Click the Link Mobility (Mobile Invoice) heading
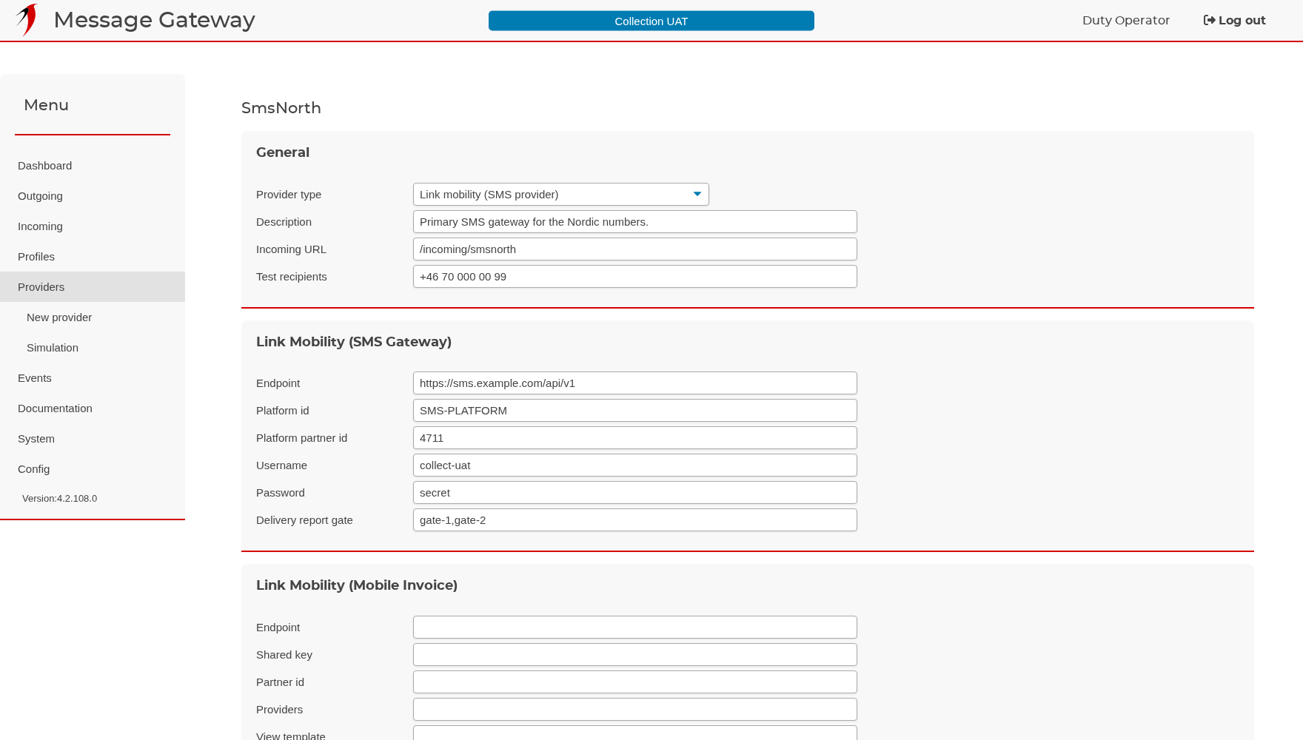This screenshot has height=740, width=1303. 357,585
